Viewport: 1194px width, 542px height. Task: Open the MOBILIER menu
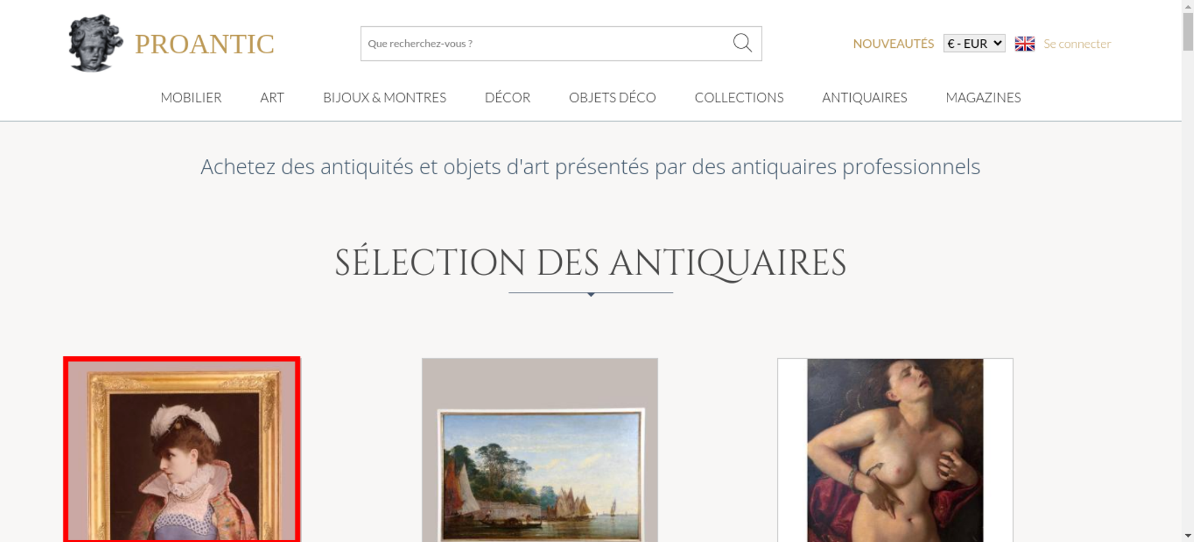(191, 97)
